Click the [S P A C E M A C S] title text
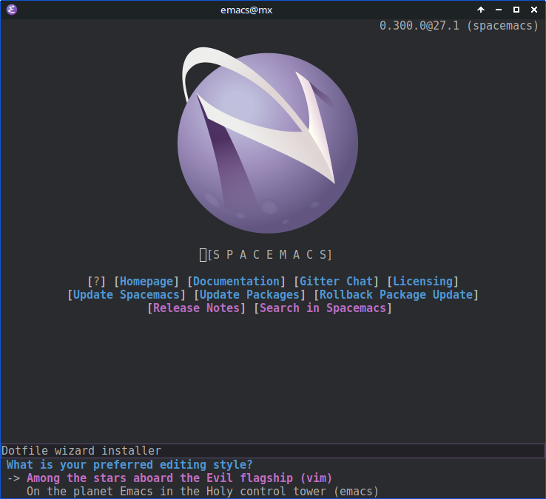 [x=270, y=255]
